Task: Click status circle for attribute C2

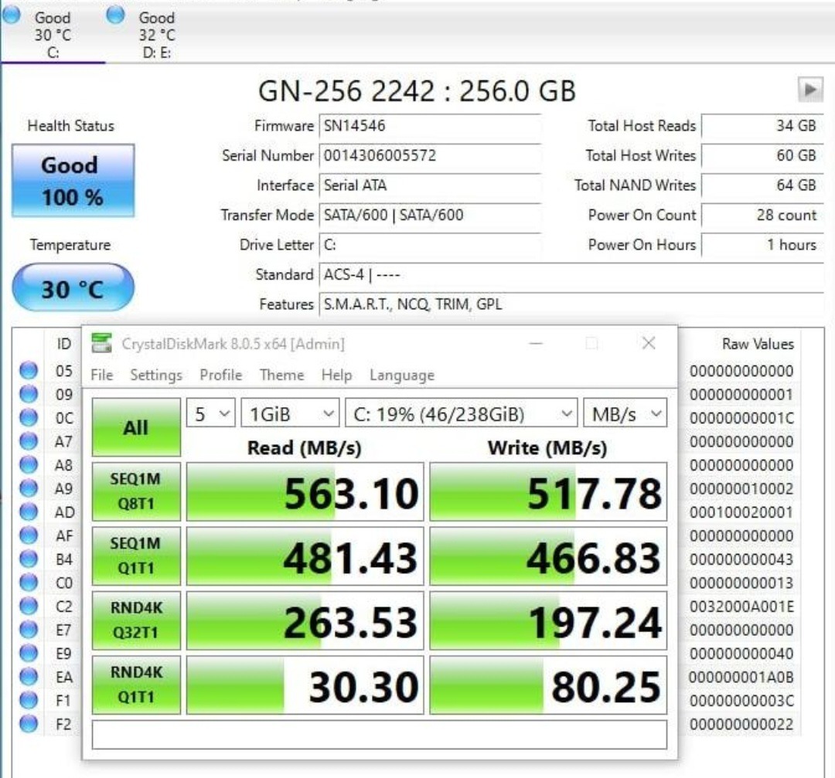Action: pyautogui.click(x=29, y=606)
